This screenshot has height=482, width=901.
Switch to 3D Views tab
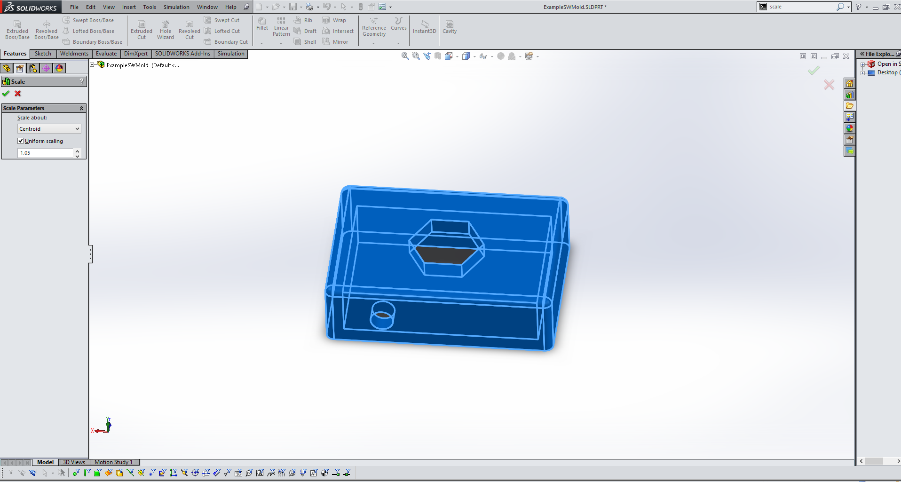74,462
